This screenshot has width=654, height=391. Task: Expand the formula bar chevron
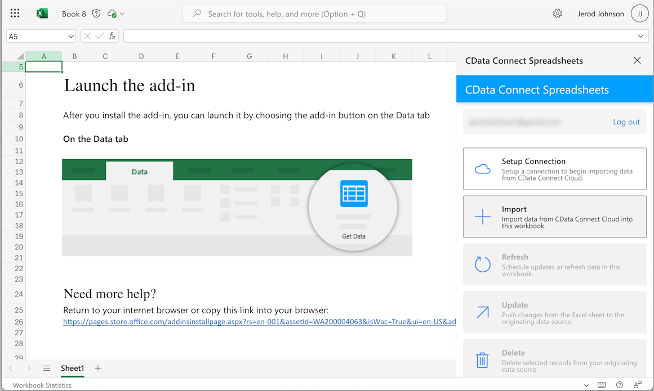coord(640,36)
